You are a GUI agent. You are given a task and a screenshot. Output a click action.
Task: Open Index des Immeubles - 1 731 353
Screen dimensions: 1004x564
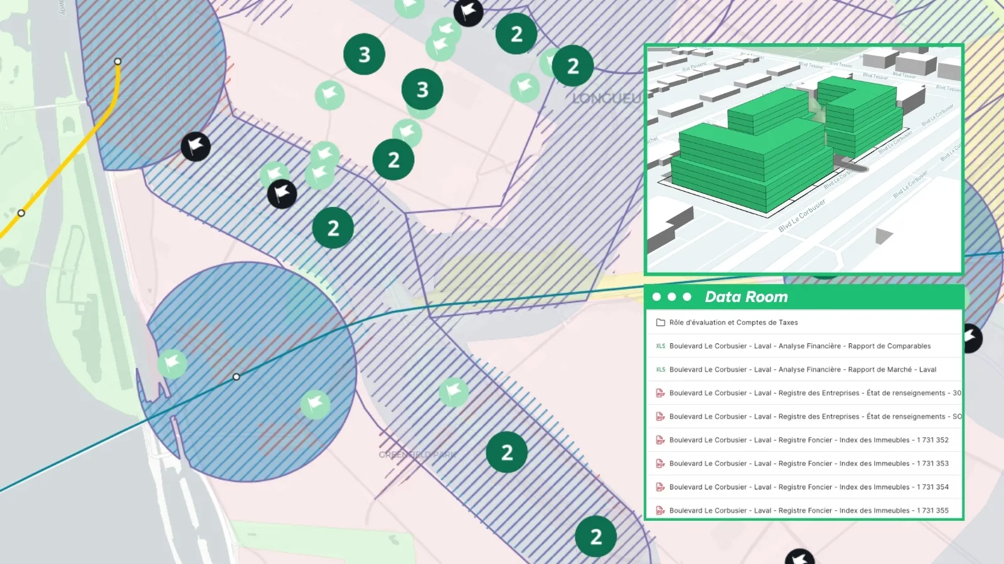click(x=809, y=464)
